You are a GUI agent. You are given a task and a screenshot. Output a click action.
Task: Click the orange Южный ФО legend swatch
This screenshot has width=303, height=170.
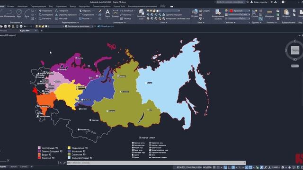[39, 154]
